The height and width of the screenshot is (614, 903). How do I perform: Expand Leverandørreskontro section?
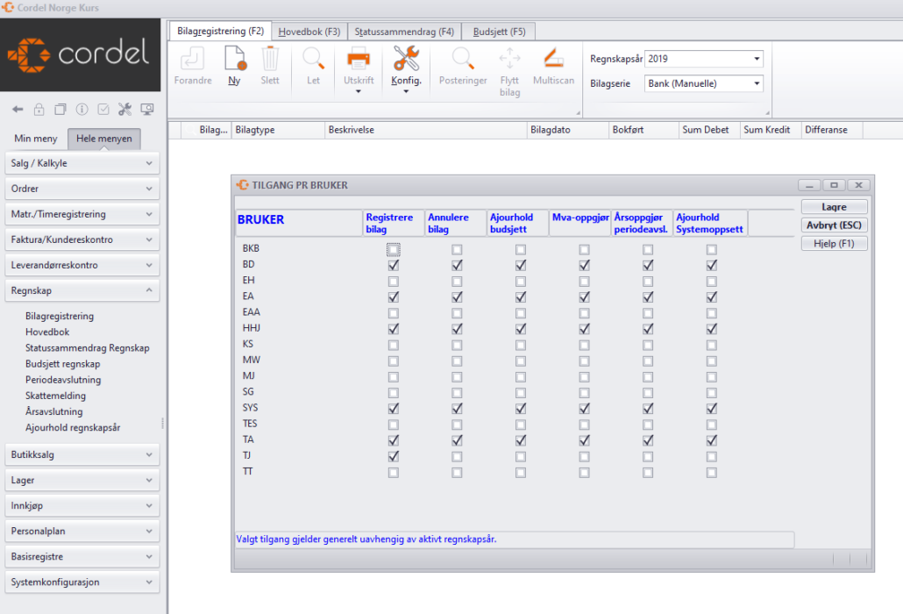pyautogui.click(x=82, y=265)
